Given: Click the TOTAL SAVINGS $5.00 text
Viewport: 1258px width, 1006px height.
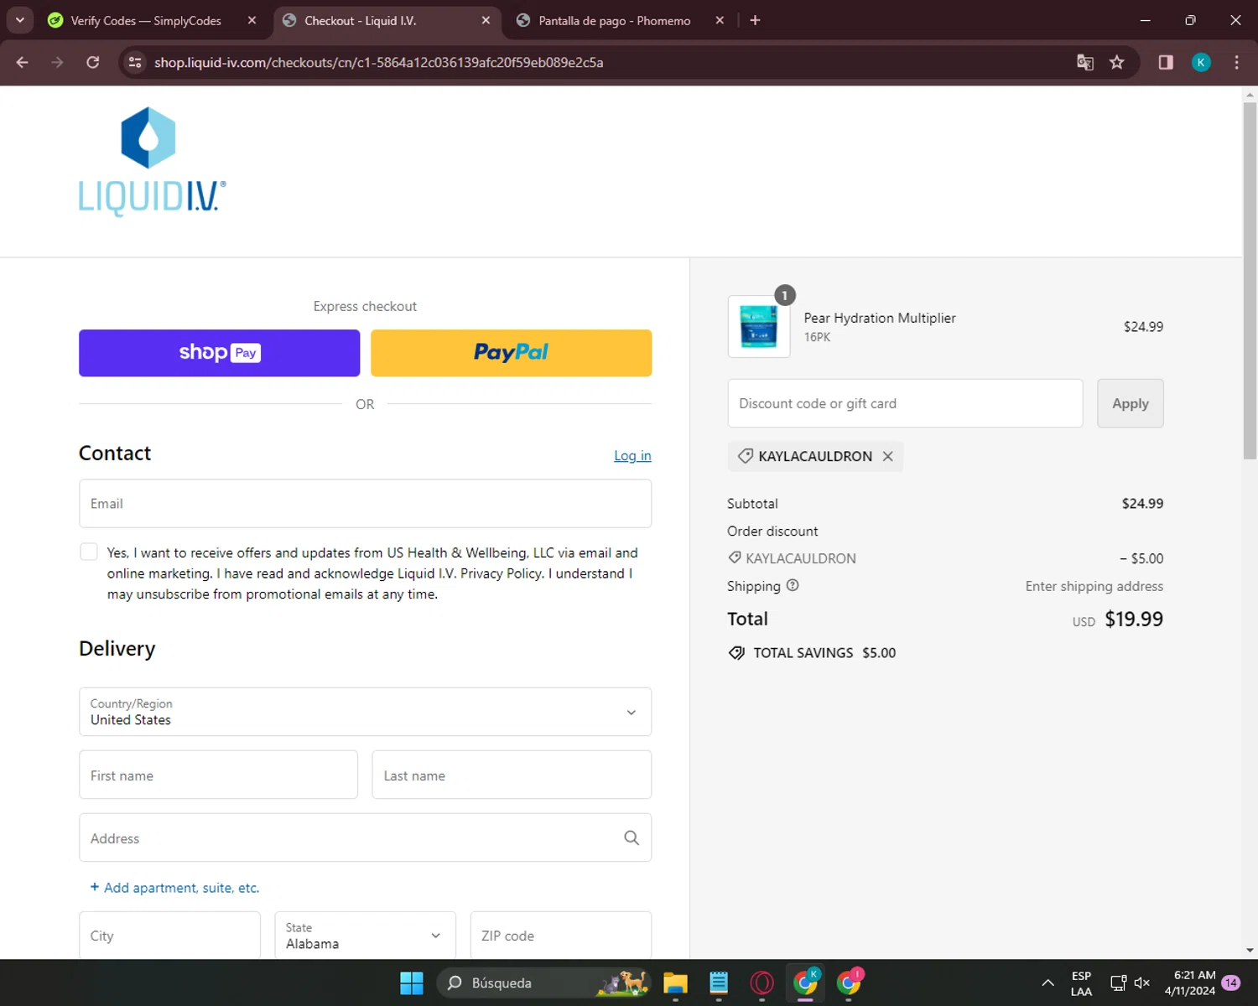Looking at the screenshot, I should (x=812, y=653).
